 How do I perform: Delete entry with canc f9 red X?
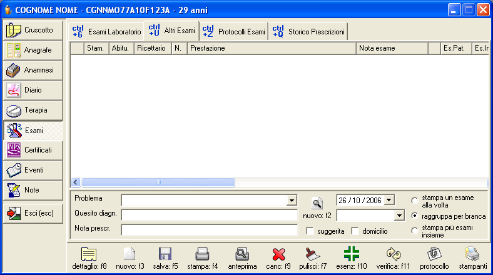pos(278,254)
